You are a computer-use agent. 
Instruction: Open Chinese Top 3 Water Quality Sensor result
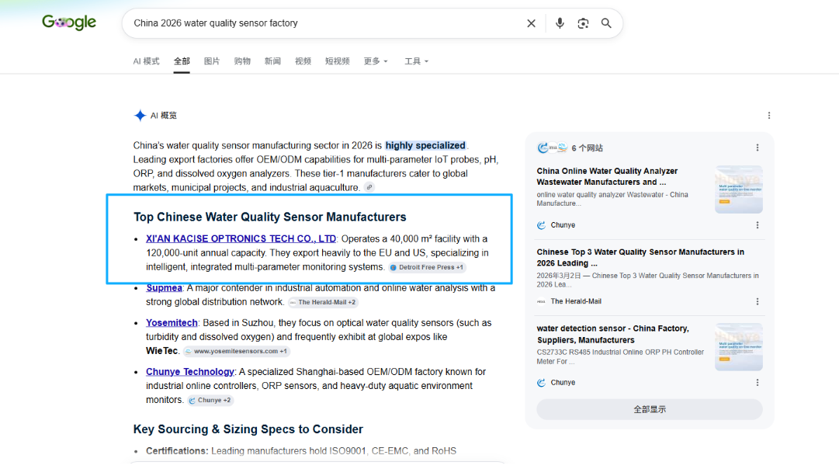click(x=640, y=258)
